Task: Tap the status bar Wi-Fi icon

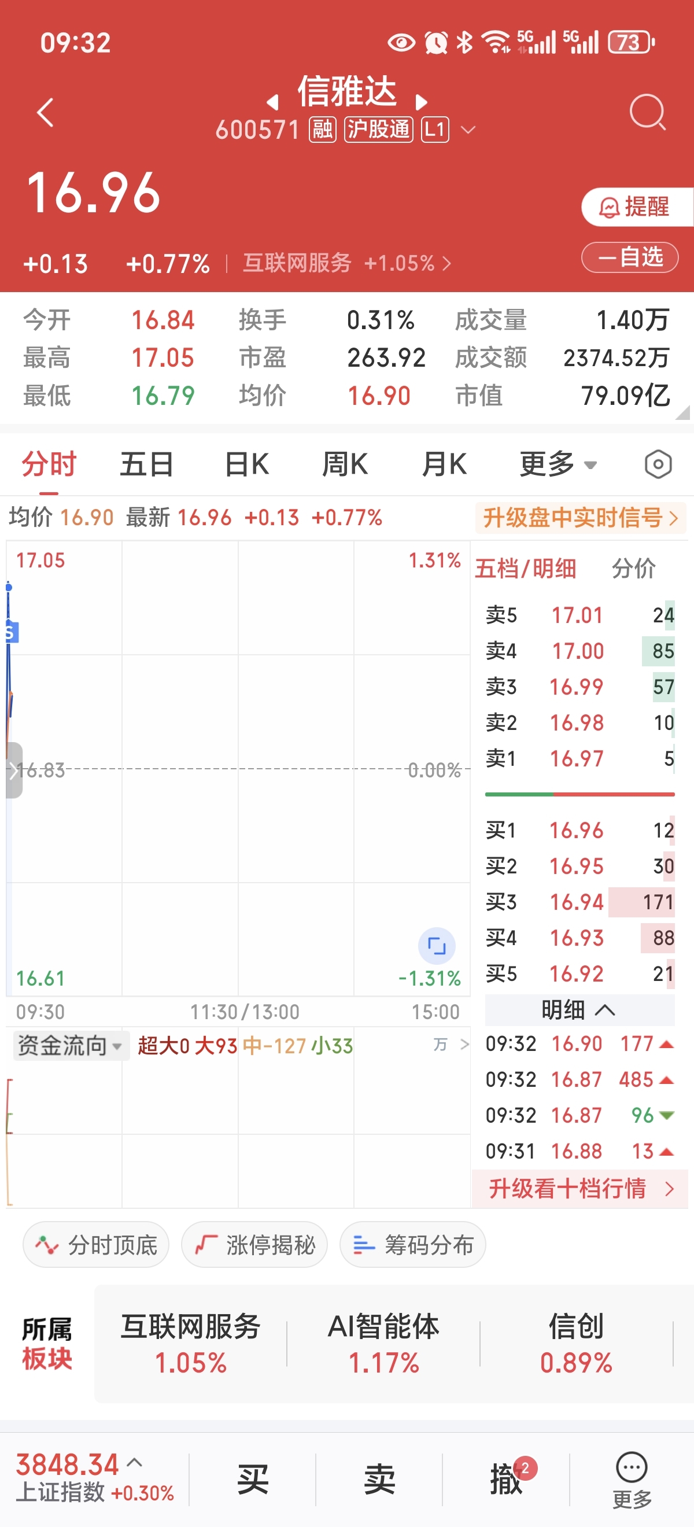Action: pos(496,42)
